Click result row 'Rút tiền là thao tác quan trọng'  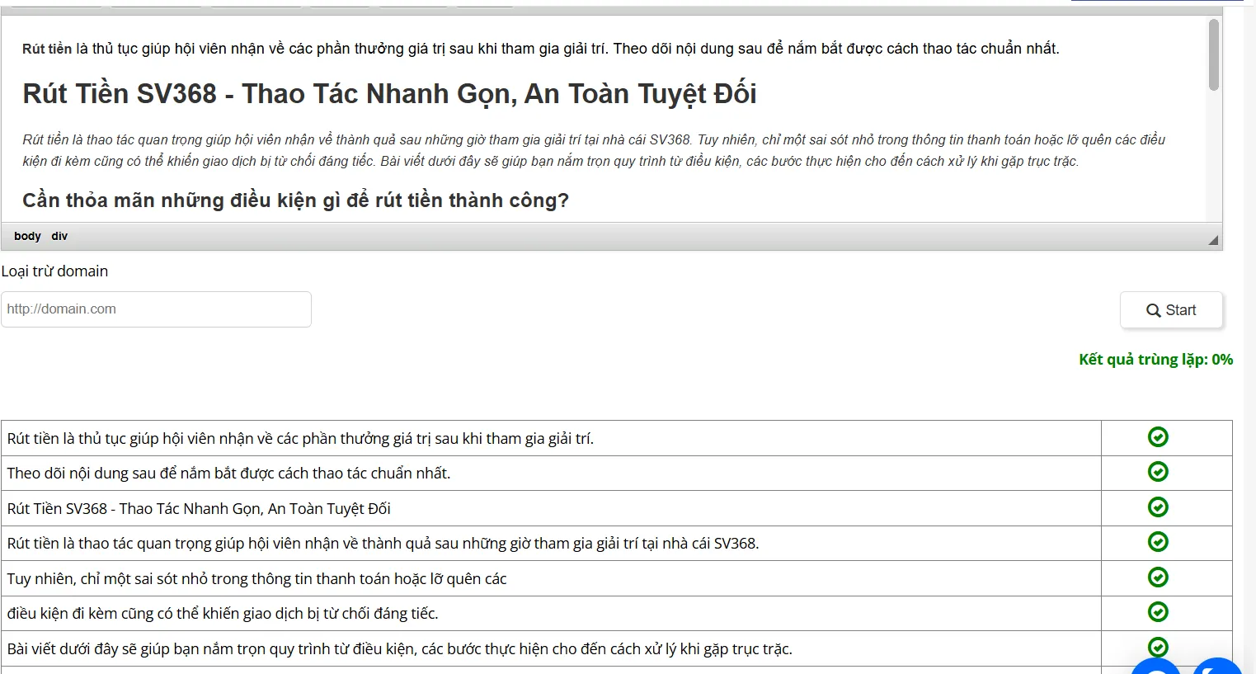551,544
